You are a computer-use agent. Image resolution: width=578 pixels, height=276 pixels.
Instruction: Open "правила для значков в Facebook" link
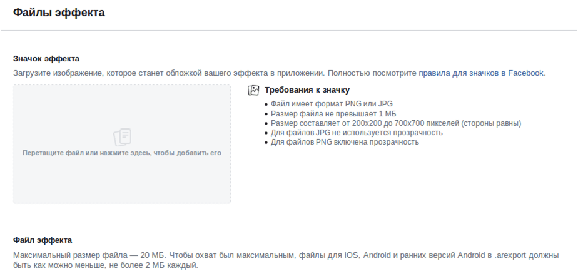[481, 73]
